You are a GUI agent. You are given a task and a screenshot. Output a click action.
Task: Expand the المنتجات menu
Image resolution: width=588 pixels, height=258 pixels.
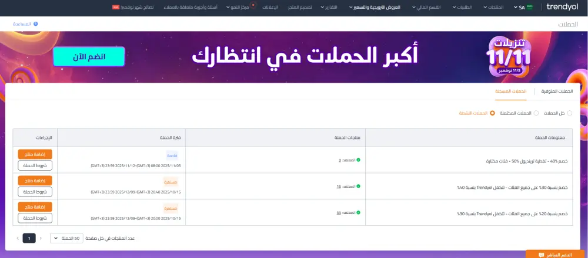[493, 7]
